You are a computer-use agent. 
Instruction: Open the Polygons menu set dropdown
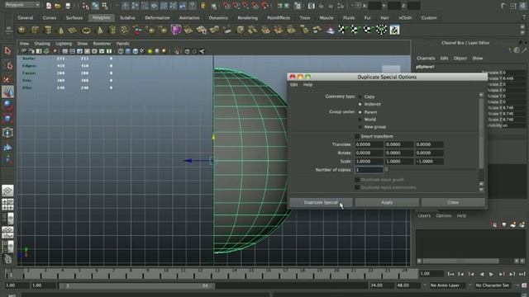22,5
